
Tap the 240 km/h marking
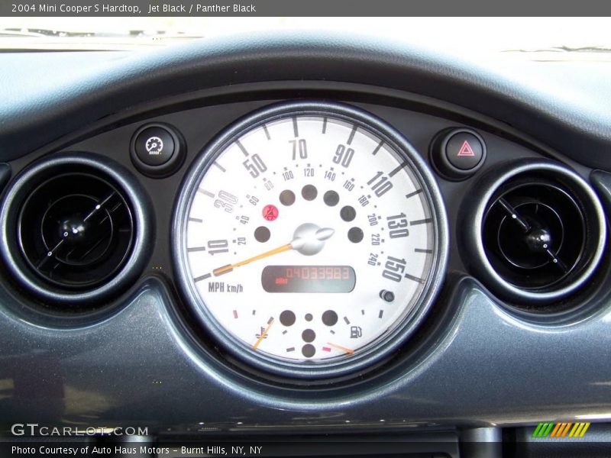373,260
